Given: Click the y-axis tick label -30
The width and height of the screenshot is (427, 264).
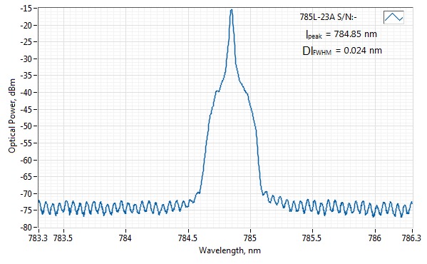Looking at the screenshot, I should [26, 59].
